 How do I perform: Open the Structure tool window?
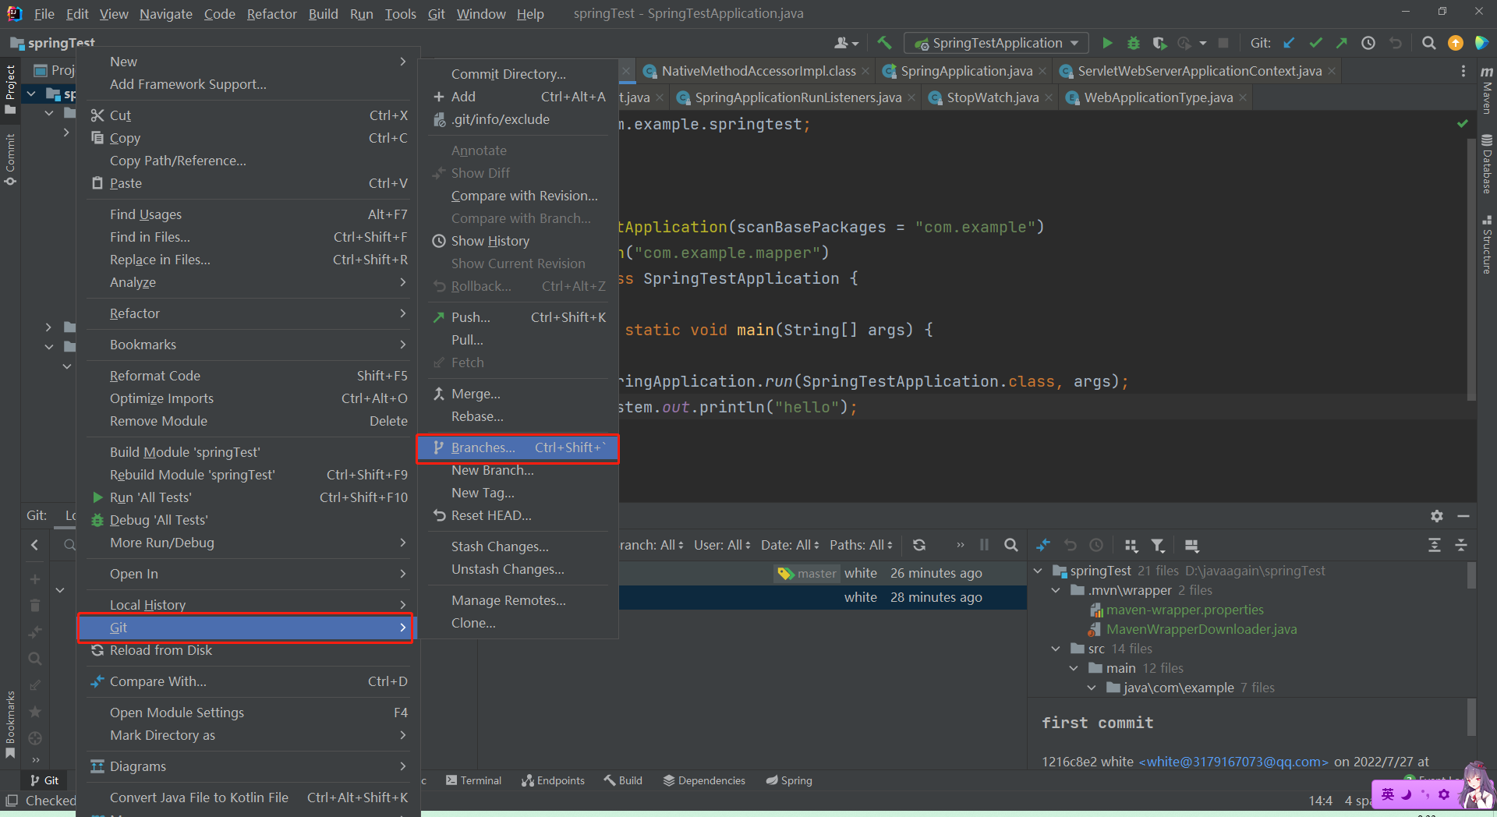(1487, 245)
